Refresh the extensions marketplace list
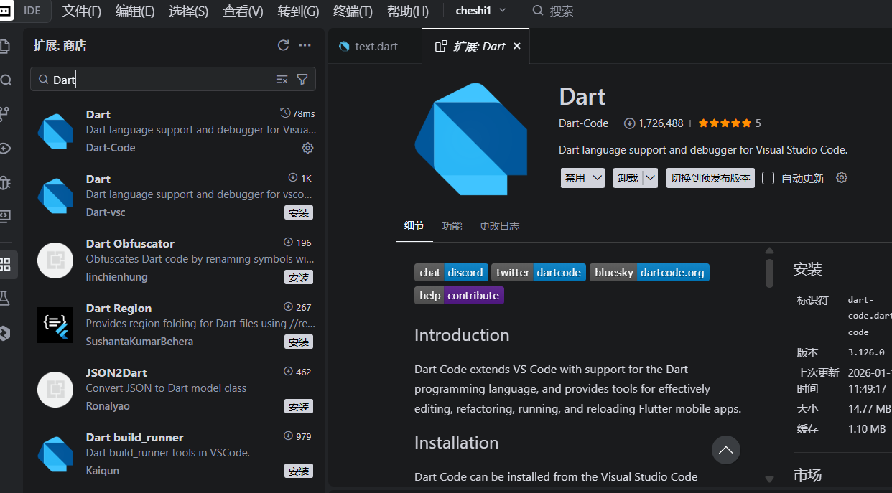 (x=283, y=45)
